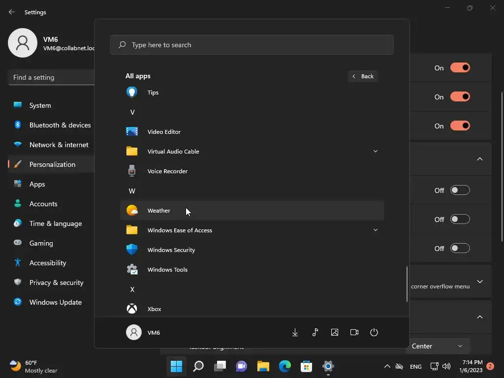The width and height of the screenshot is (504, 378).
Task: Jump to letter W section header
Action: 132,191
